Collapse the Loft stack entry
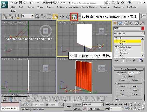 (x=116, y=38)
